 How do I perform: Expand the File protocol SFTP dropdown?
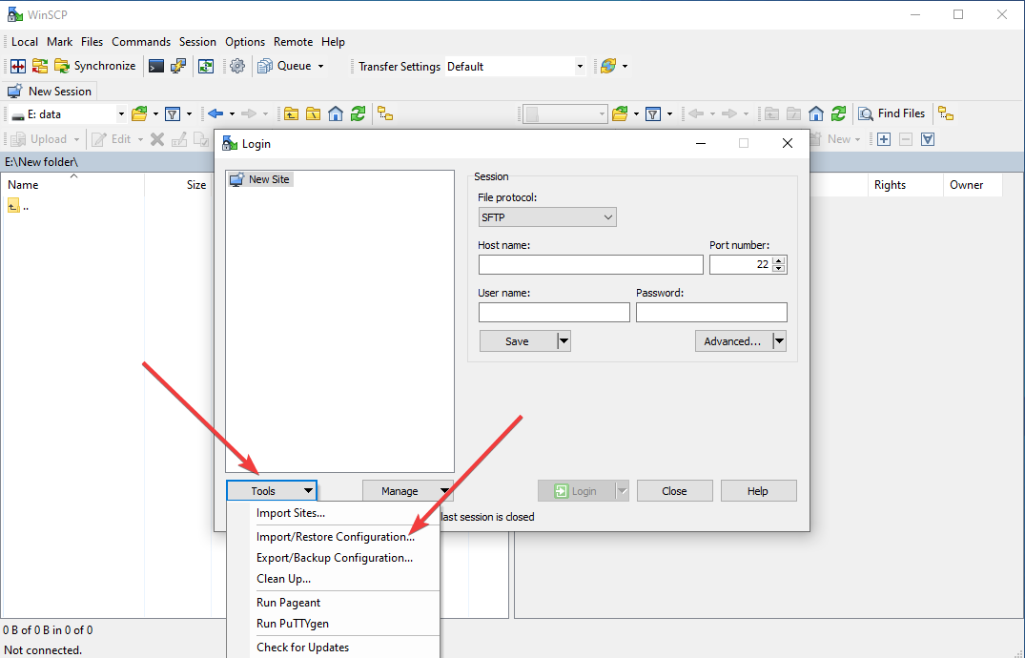[547, 217]
